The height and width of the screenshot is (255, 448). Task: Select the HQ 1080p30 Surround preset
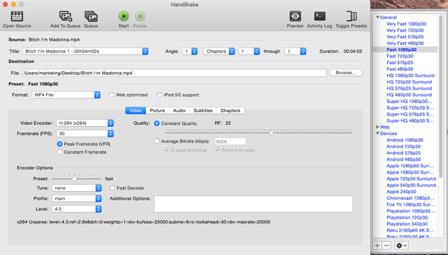click(410, 76)
